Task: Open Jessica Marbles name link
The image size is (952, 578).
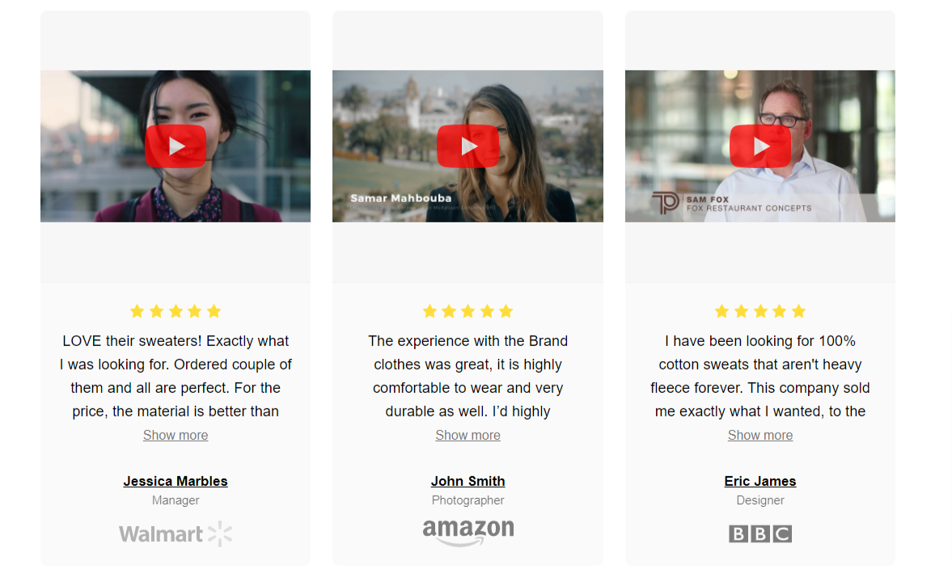Action: (x=176, y=482)
